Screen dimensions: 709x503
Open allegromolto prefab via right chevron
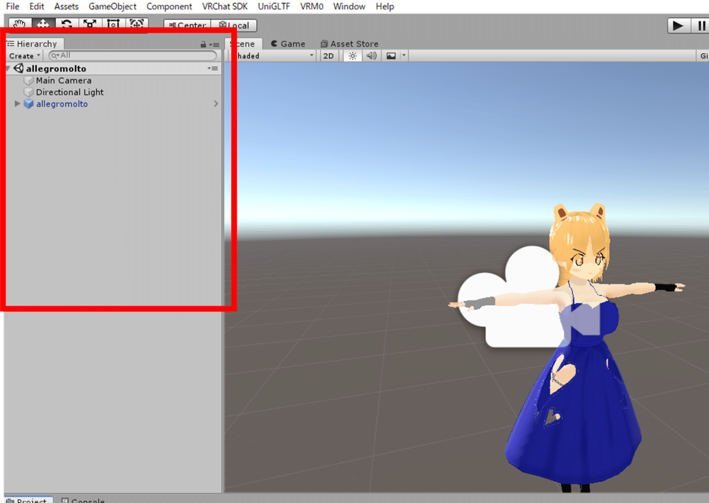point(216,104)
